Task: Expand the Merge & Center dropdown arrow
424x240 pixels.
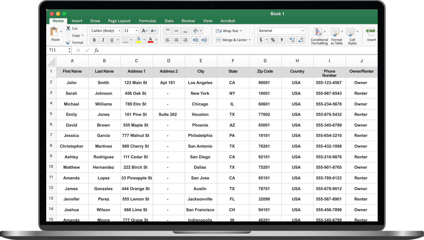Action: pyautogui.click(x=250, y=40)
